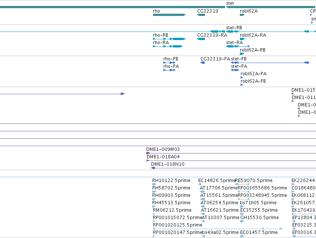Click the rho-PA protein glyph
Image resolution: width=316 pixels, height=238 pixels.
169,70
